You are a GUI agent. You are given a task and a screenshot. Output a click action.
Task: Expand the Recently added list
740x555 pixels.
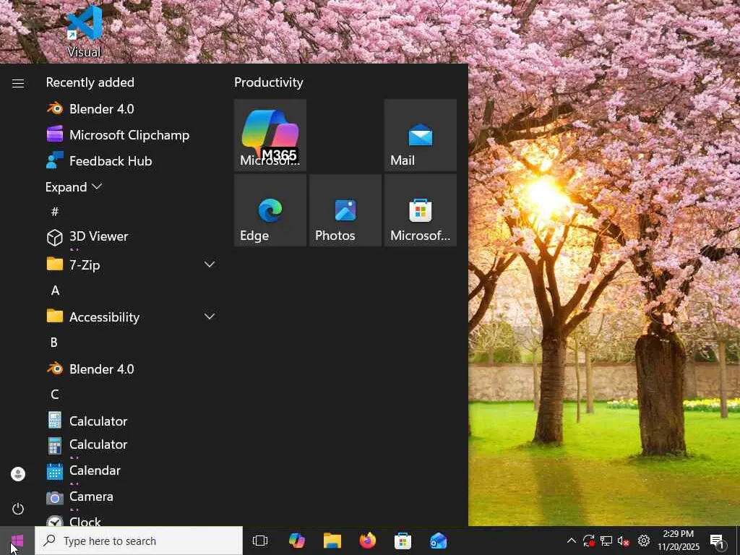click(74, 187)
